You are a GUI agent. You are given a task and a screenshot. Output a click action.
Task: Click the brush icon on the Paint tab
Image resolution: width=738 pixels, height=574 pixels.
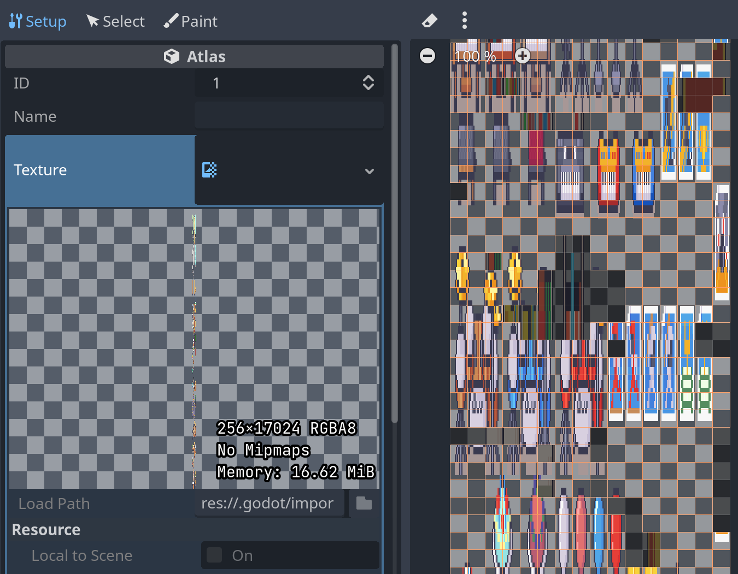pos(170,20)
